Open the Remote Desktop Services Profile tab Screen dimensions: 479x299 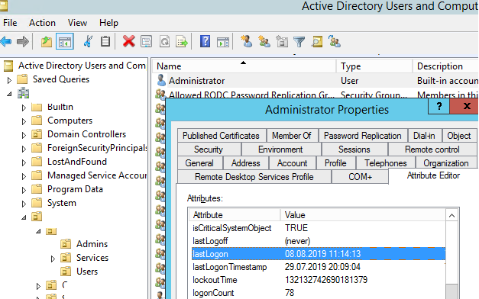click(x=254, y=177)
